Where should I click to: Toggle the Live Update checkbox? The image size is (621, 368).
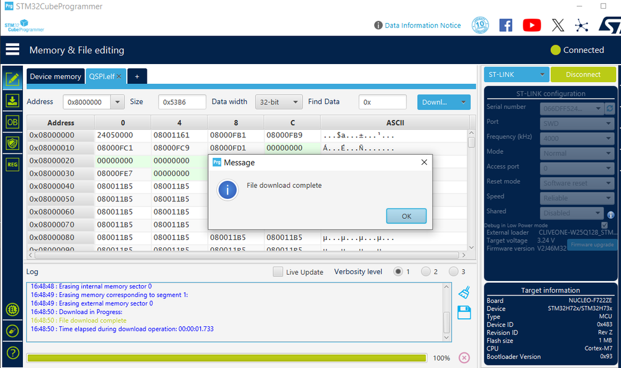coord(278,272)
